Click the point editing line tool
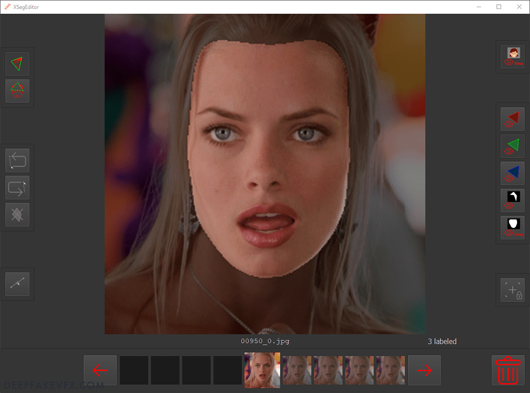The height and width of the screenshot is (393, 530). 17,284
